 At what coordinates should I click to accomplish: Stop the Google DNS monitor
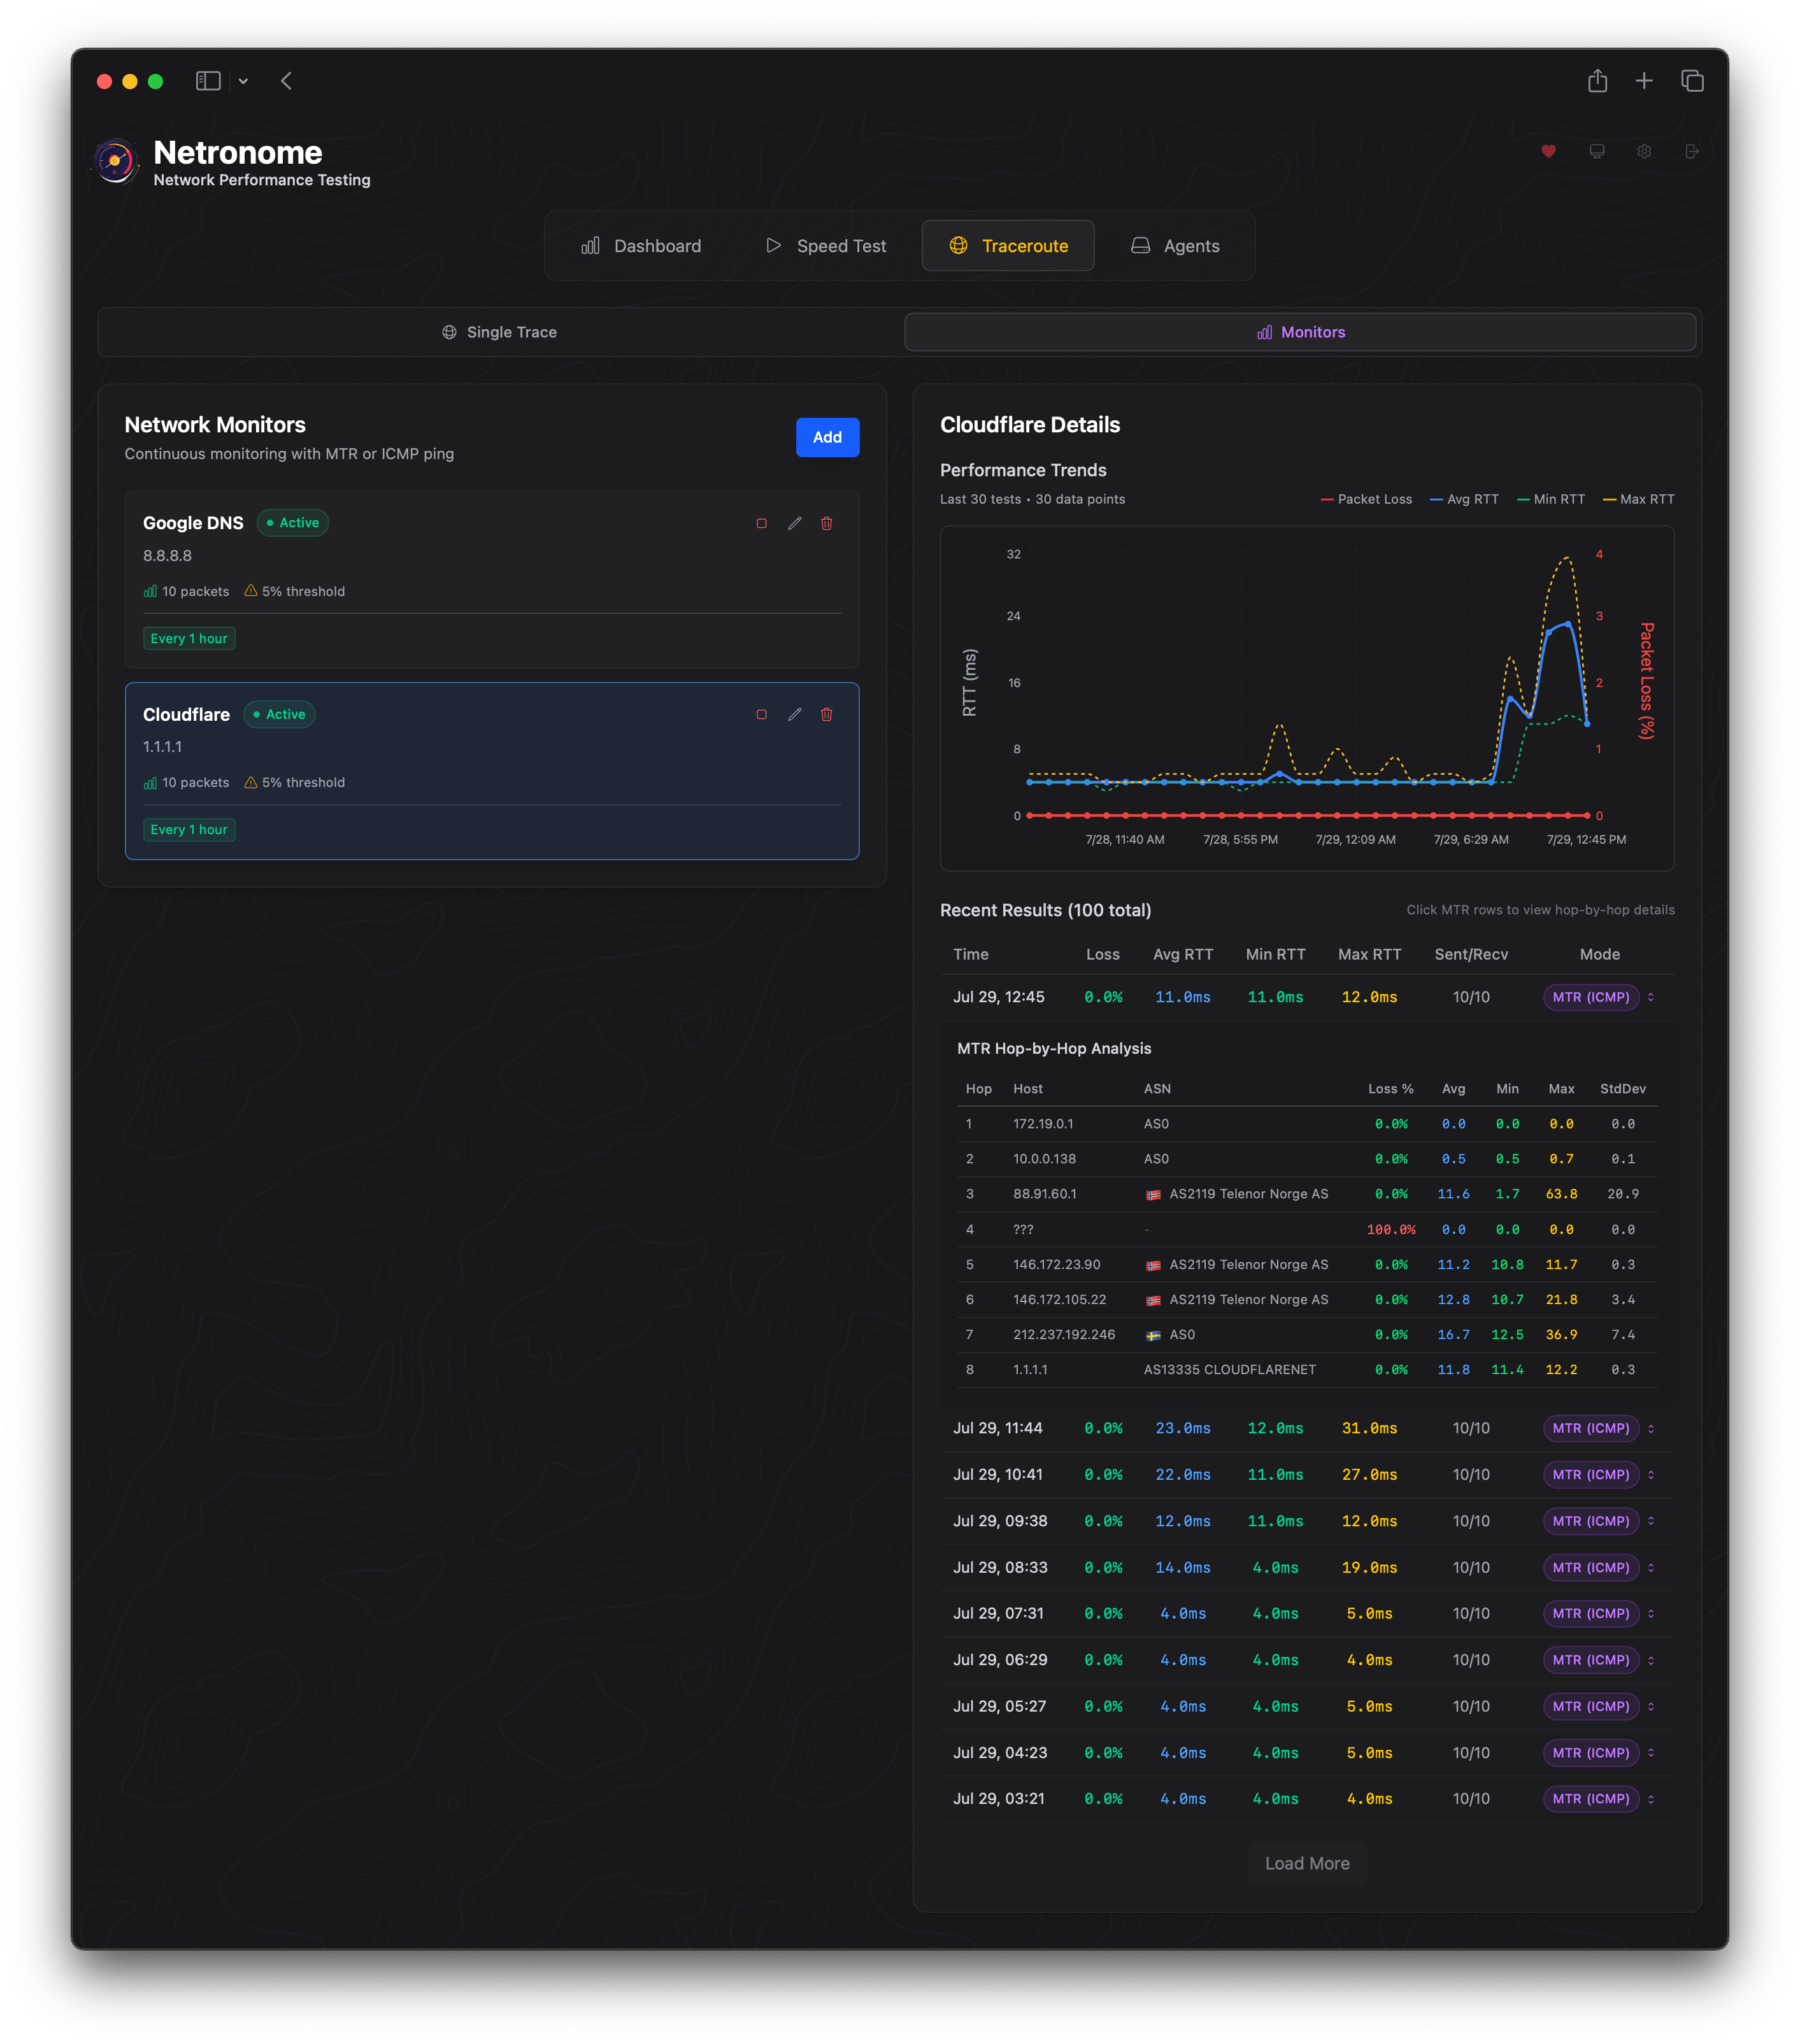coord(761,523)
